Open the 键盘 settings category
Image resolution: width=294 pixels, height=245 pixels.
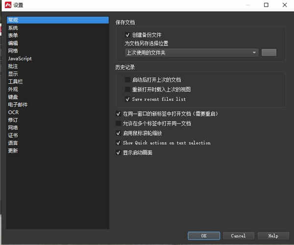point(58,97)
